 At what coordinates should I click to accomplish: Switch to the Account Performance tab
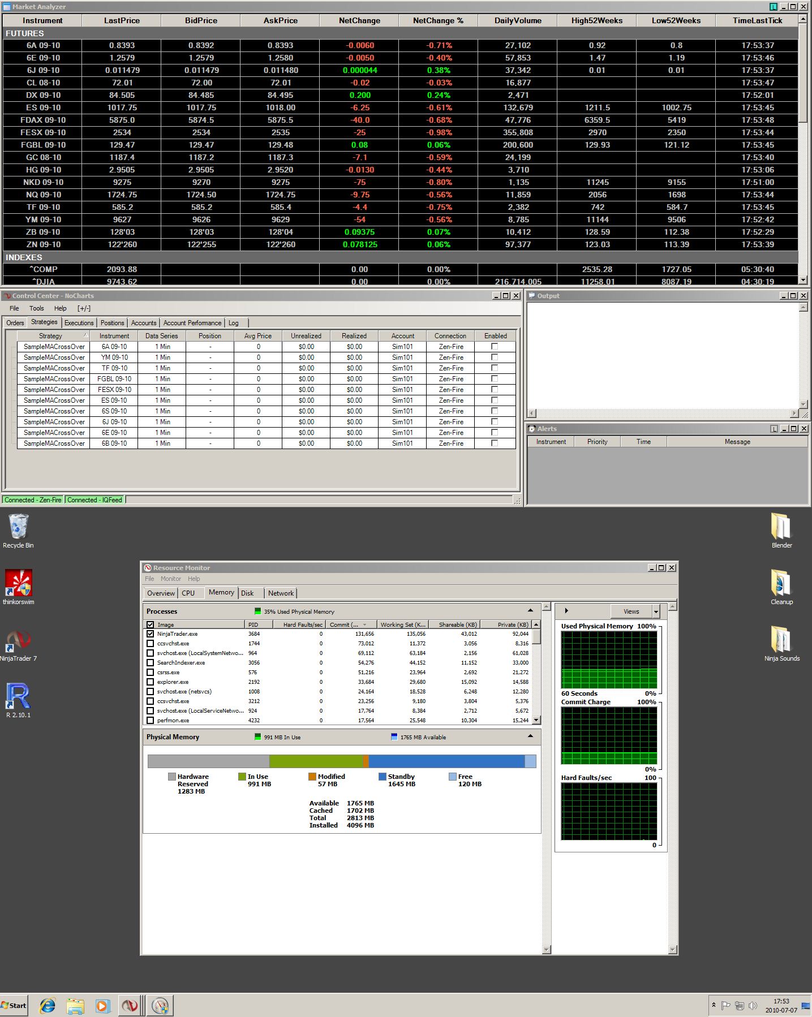click(x=192, y=323)
